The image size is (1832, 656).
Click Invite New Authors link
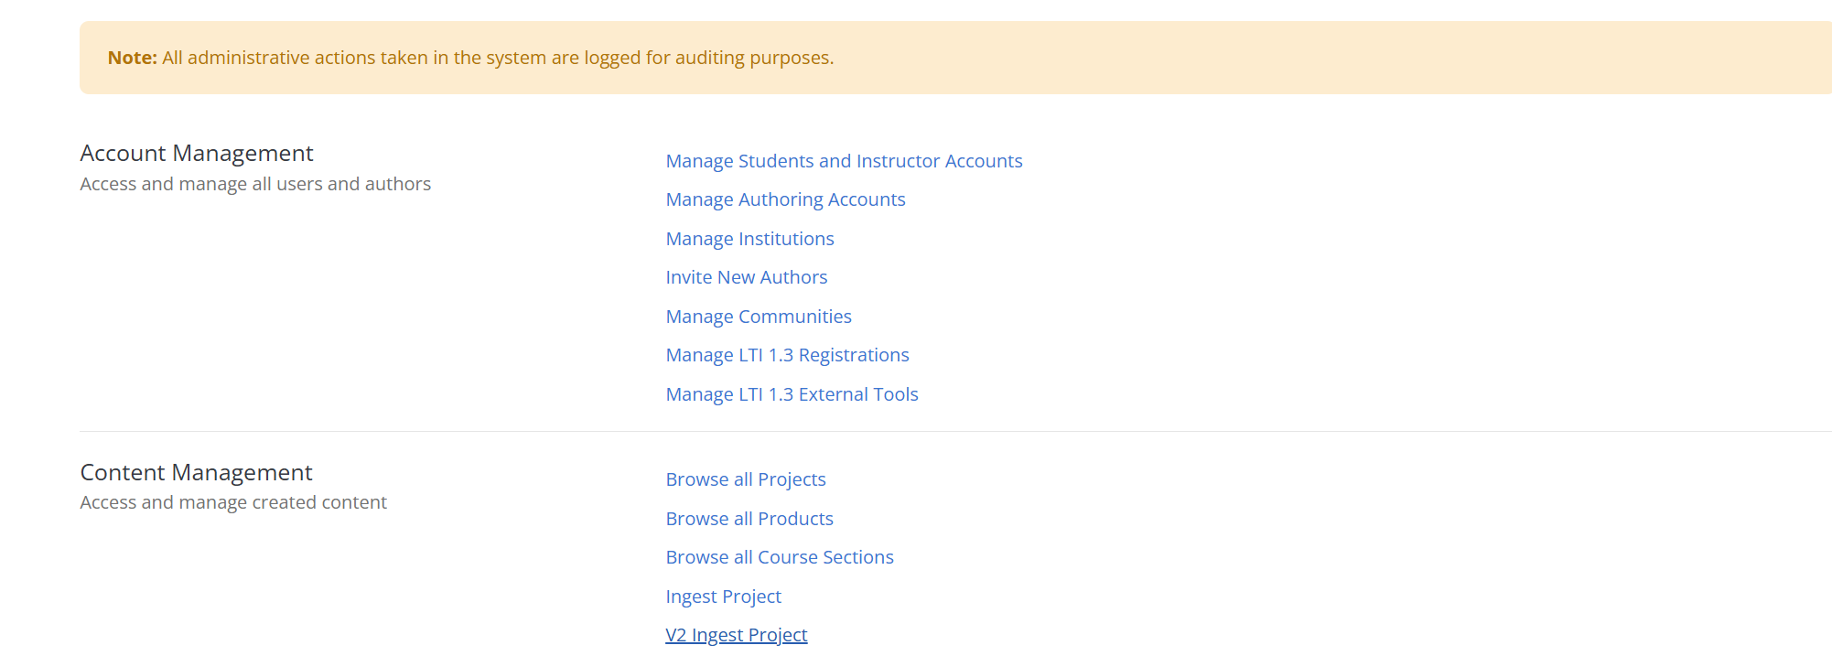[x=746, y=277]
